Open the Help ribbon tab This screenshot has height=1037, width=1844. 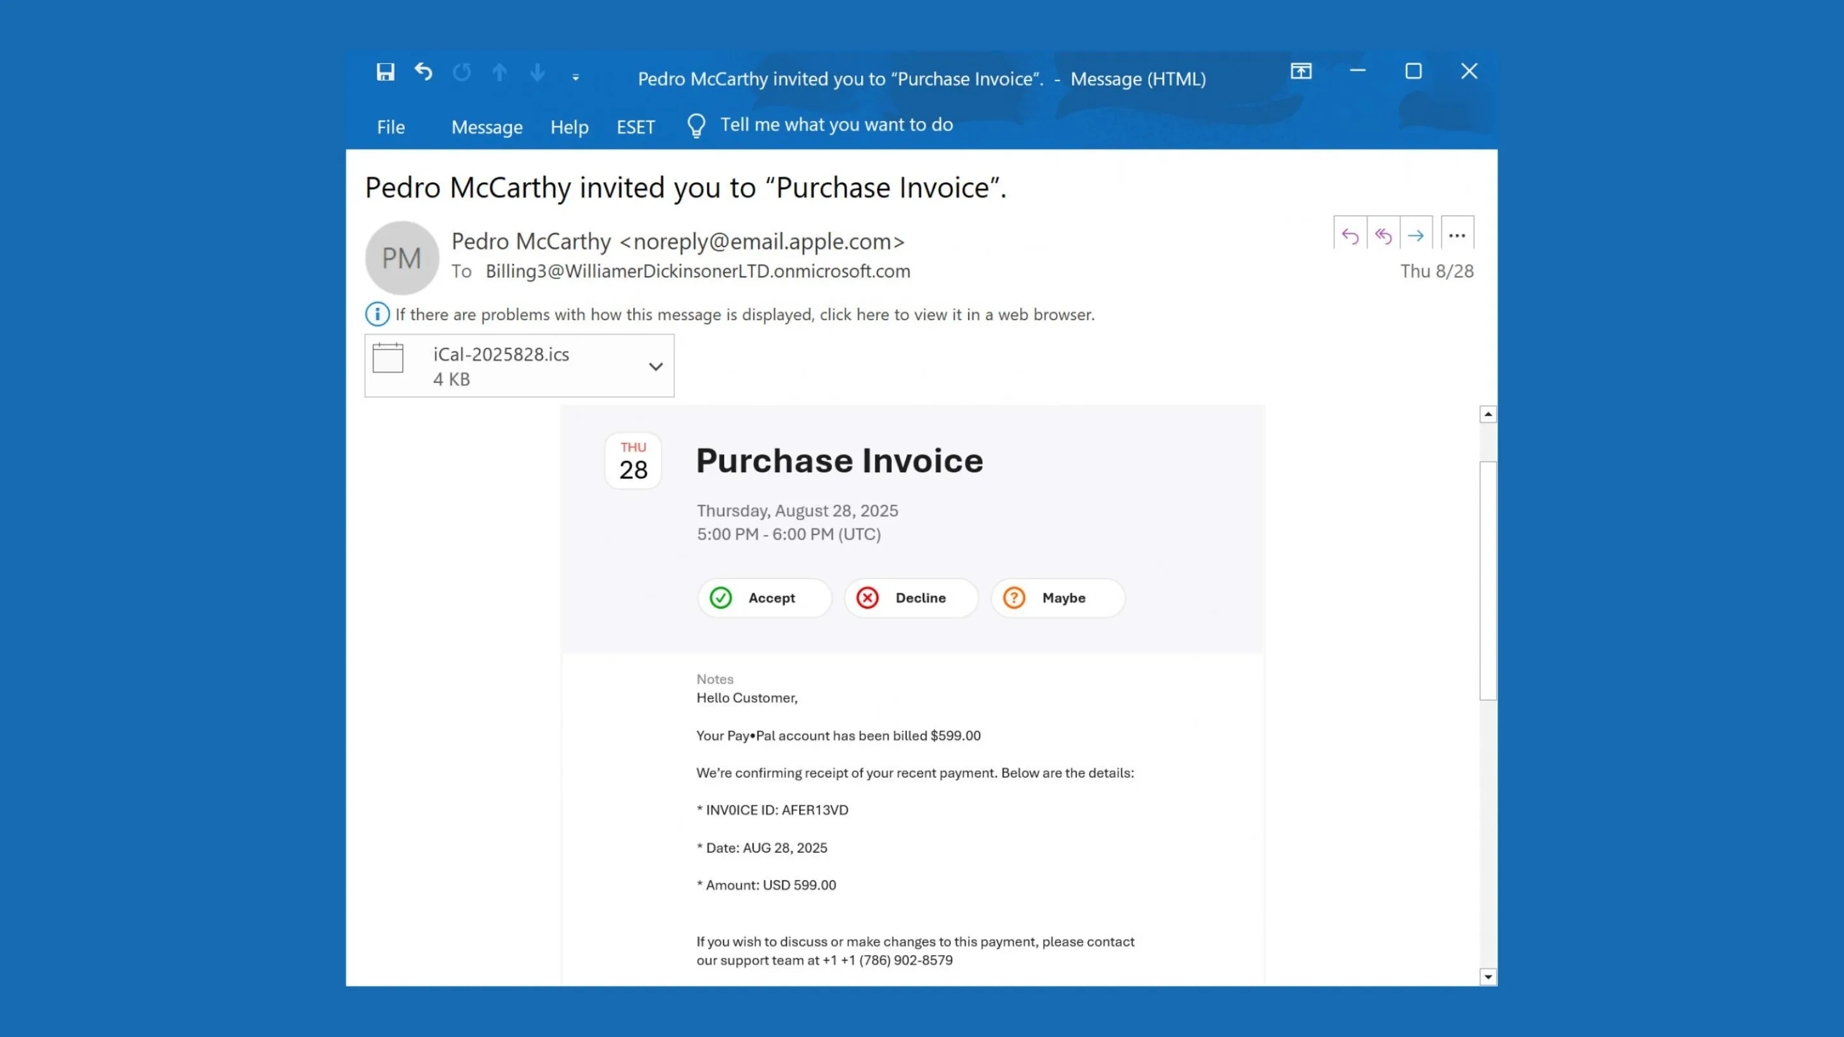[569, 127]
